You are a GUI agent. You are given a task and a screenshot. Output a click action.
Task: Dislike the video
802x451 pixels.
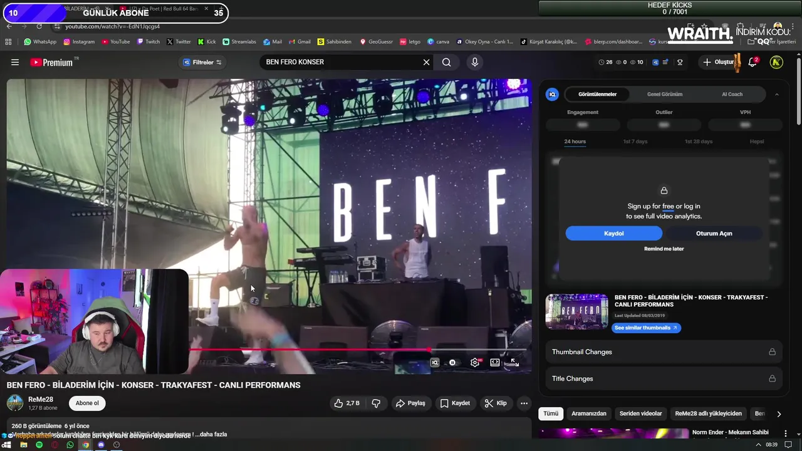(376, 403)
